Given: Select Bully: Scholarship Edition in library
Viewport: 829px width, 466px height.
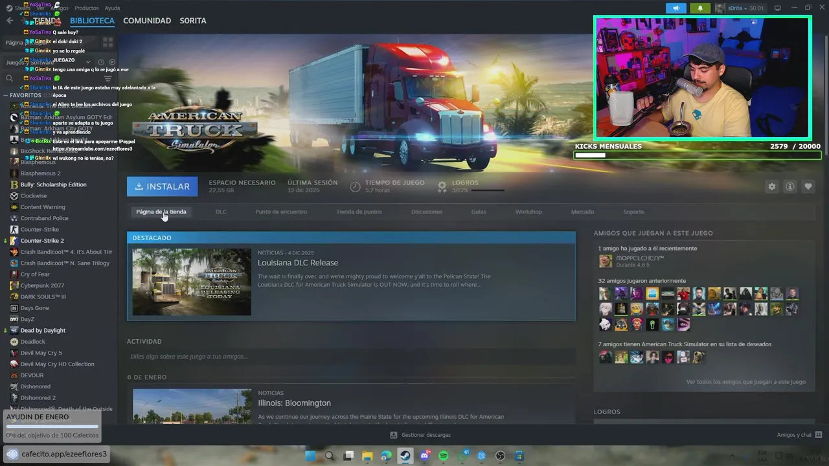Looking at the screenshot, I should (53, 184).
